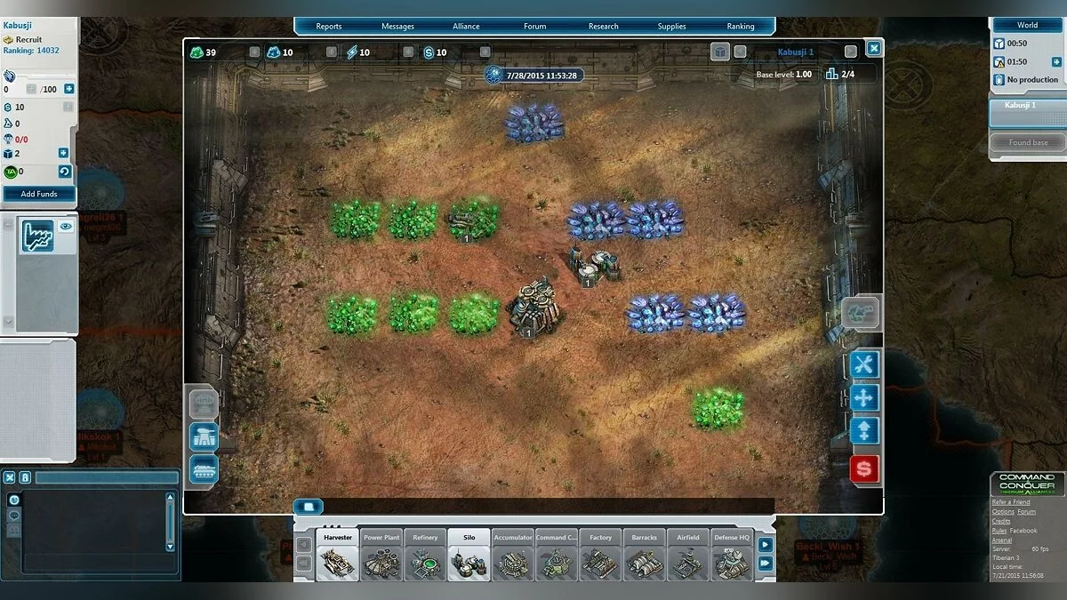The image size is (1067, 600).
Task: Open the defense turret build menu on left edge
Action: (203, 436)
